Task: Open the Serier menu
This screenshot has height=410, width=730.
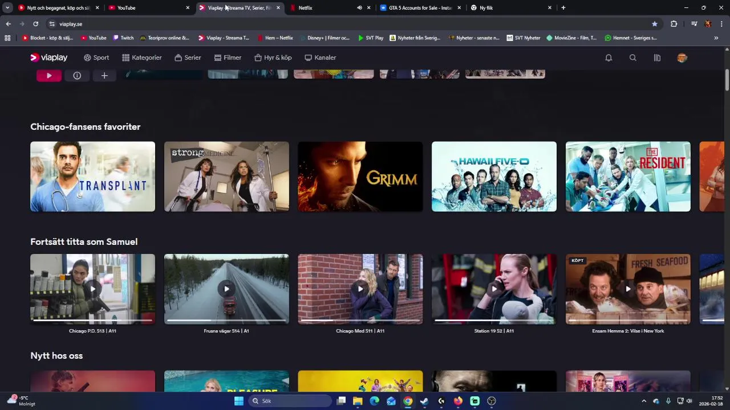Action: pos(188,58)
